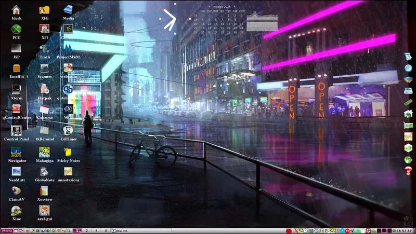Open the annotazioni note icon
Screen dimensions: 416x234
tap(68, 172)
